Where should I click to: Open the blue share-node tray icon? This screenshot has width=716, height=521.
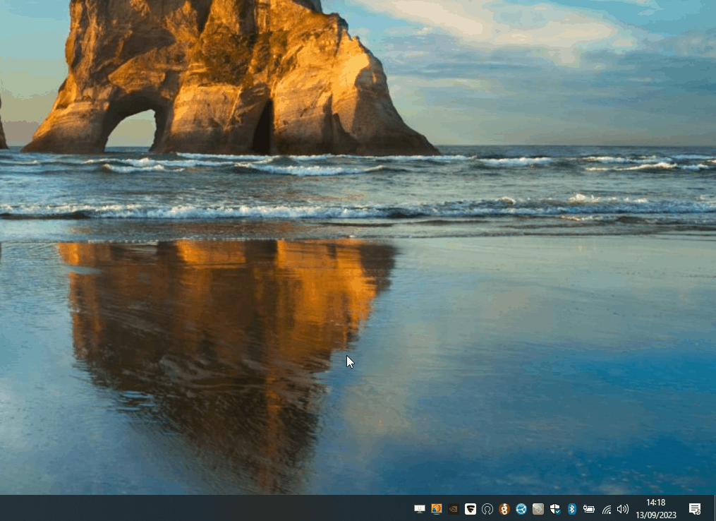[x=521, y=509]
